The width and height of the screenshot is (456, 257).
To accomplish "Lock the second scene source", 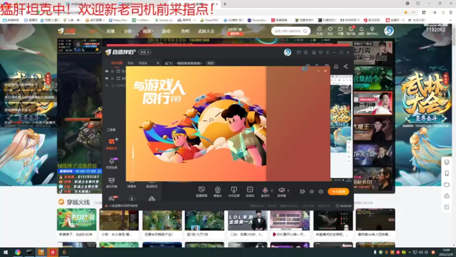I will [112, 78].
